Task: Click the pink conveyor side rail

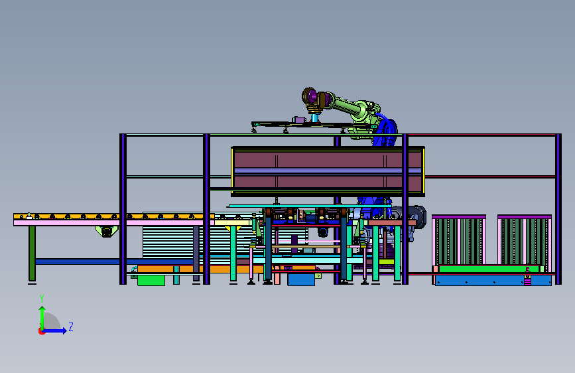Action: click(113, 223)
